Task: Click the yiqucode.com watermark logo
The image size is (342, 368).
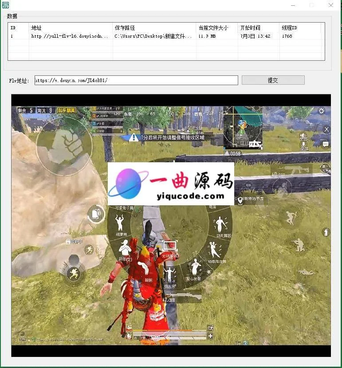Action: pyautogui.click(x=171, y=184)
